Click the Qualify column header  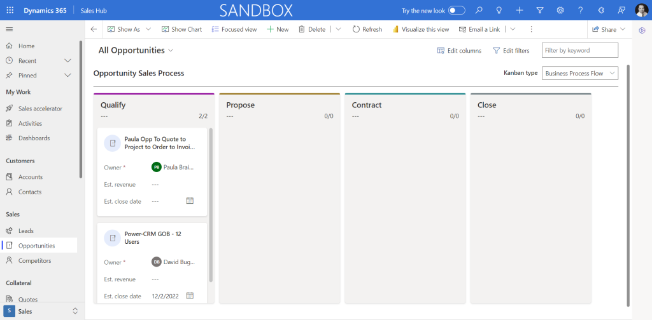click(113, 105)
